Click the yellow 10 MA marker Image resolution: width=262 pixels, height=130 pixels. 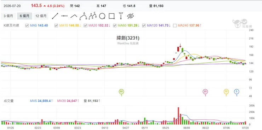(226, 92)
